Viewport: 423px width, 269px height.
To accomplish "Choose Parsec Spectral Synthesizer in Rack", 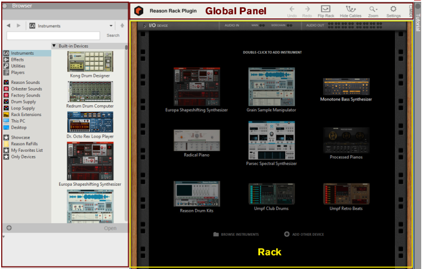I will (271, 143).
